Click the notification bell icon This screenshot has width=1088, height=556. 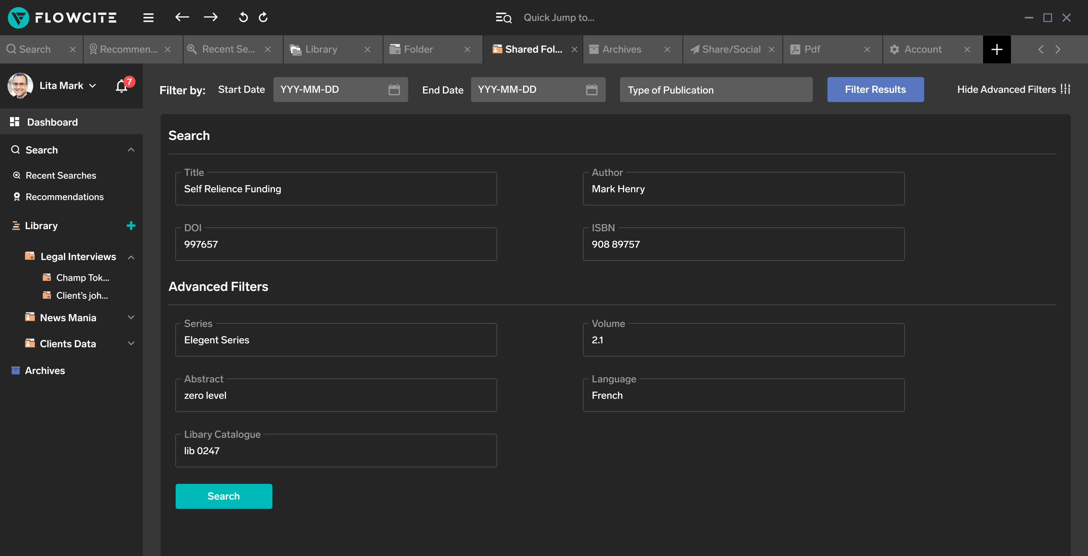click(122, 86)
